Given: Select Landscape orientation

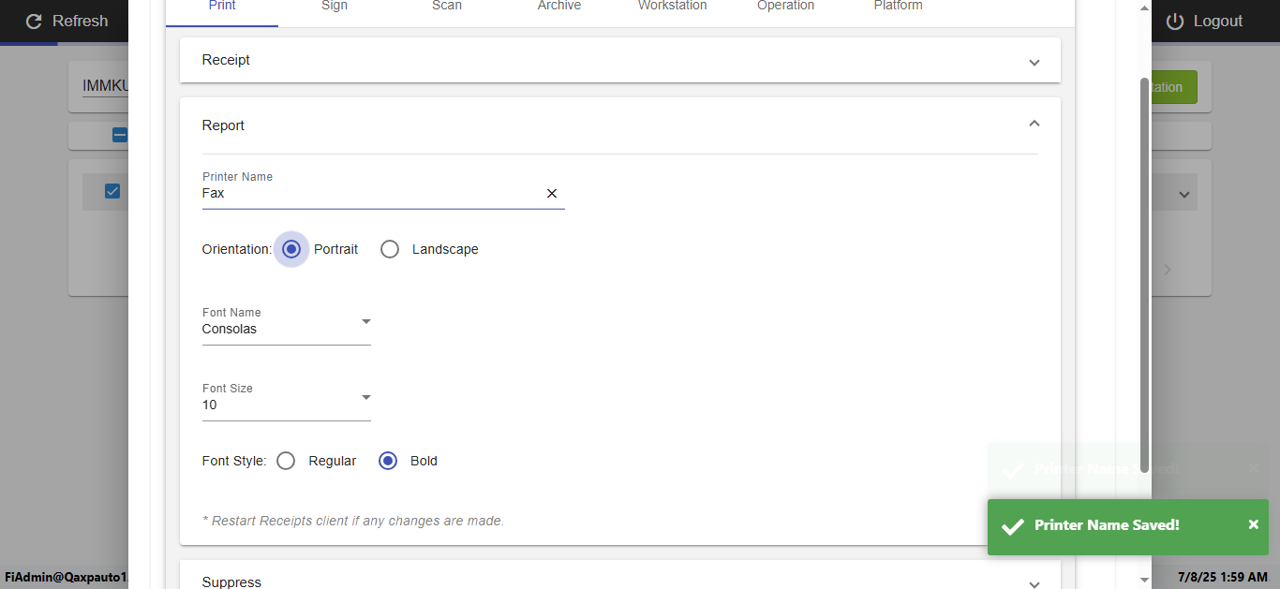Looking at the screenshot, I should click(391, 249).
